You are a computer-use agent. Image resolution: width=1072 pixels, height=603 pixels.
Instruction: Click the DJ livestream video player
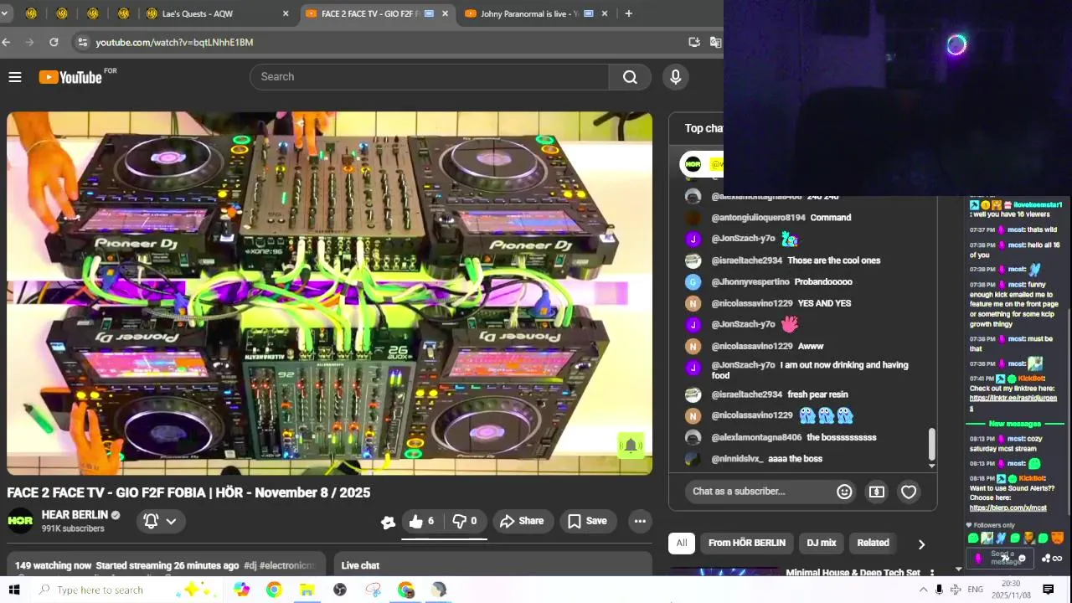(329, 293)
